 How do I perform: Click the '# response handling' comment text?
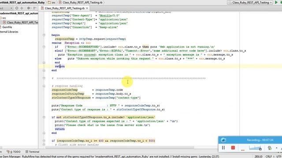67,86
